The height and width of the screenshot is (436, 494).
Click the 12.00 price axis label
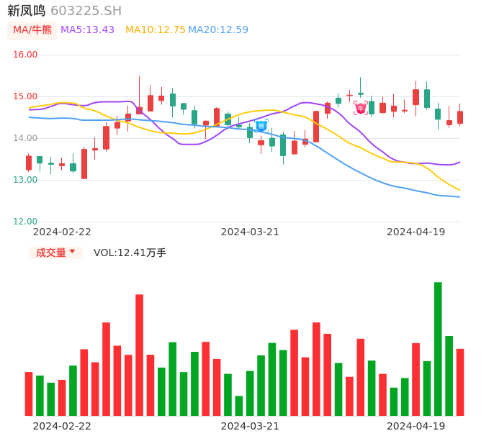pyautogui.click(x=25, y=222)
